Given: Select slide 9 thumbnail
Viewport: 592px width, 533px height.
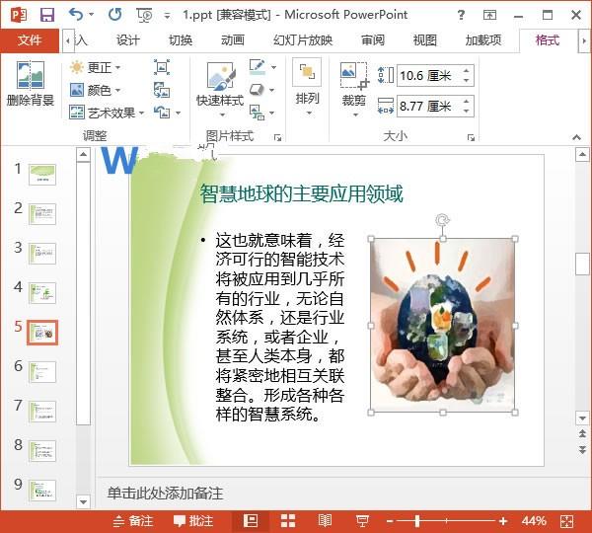Looking at the screenshot, I should (x=42, y=491).
